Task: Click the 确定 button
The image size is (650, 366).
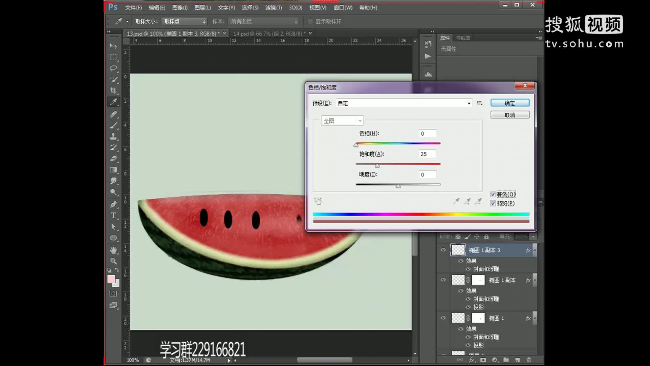Action: (x=510, y=103)
